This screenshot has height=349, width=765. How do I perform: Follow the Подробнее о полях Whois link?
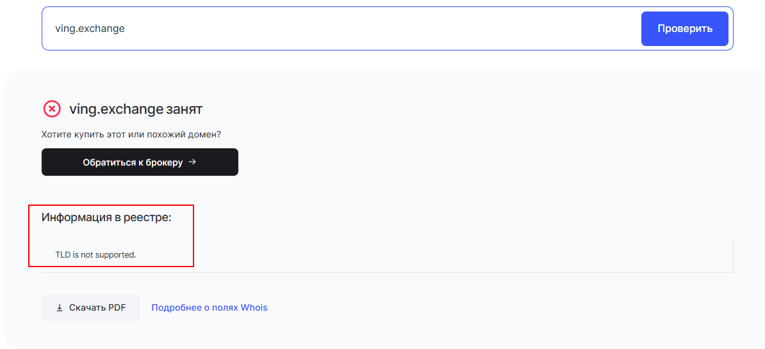pyautogui.click(x=210, y=308)
